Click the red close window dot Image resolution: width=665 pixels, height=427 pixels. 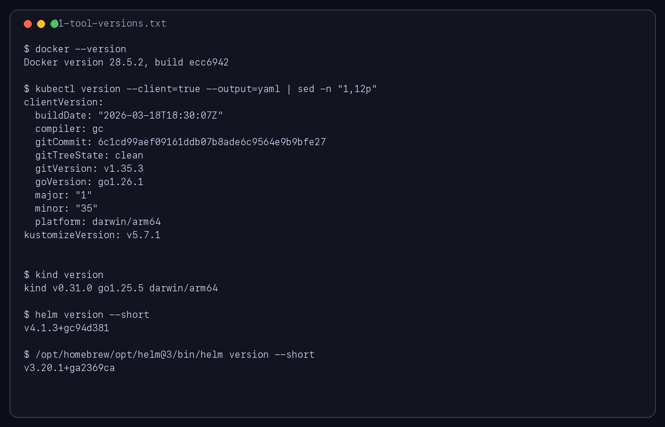(x=28, y=24)
